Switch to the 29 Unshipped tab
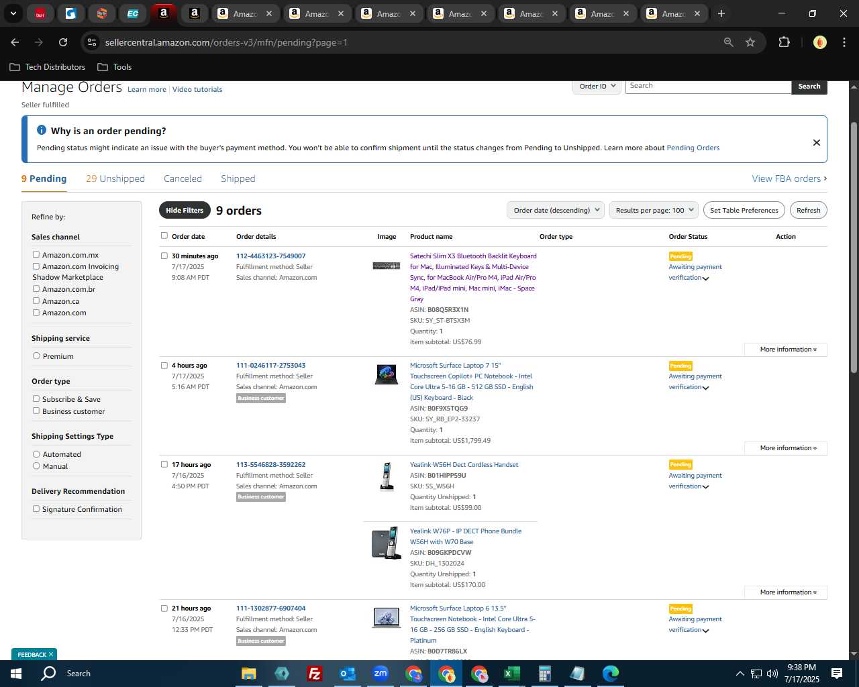Image resolution: width=859 pixels, height=687 pixels. click(115, 178)
